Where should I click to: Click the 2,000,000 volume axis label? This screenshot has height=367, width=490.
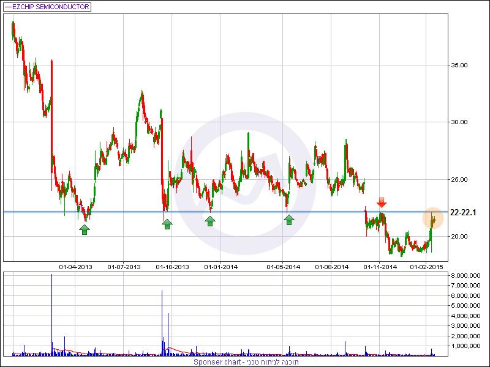coord(466,336)
